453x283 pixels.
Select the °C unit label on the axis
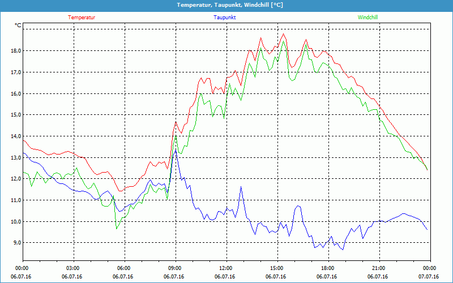[18, 25]
